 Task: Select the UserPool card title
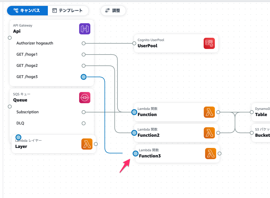pyautogui.click(x=147, y=46)
